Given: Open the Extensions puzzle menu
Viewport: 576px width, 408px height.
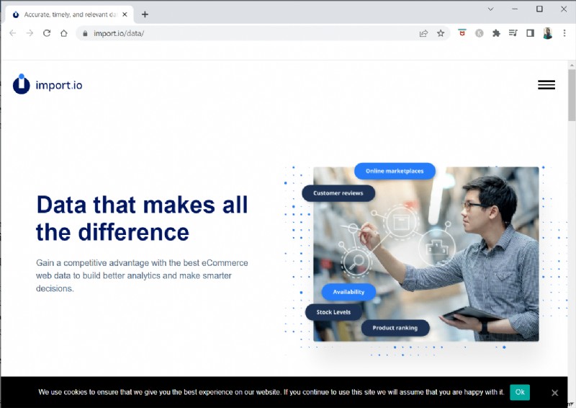Looking at the screenshot, I should tap(496, 33).
